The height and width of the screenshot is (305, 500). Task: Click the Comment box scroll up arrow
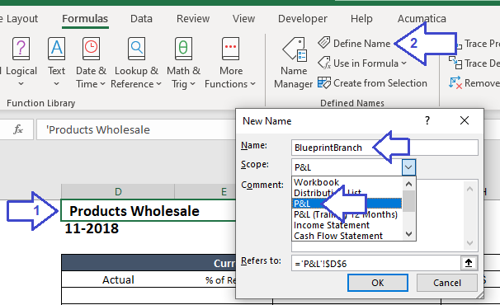coord(469,189)
